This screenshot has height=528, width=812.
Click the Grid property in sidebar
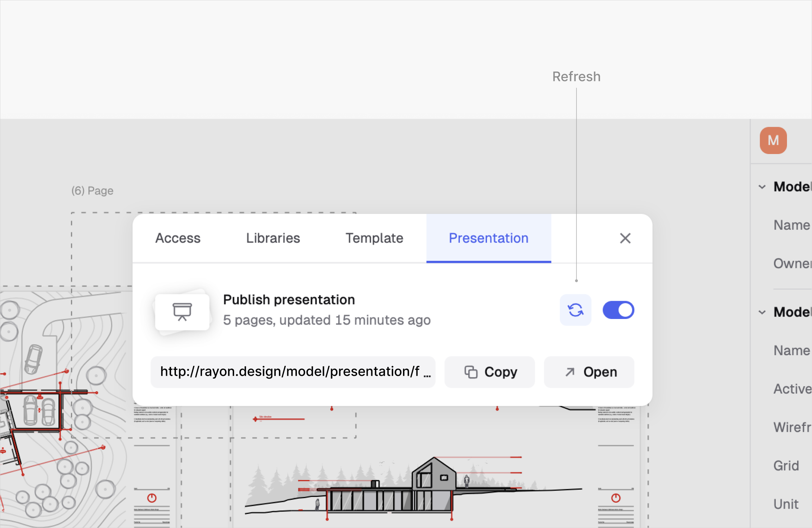coord(786,466)
